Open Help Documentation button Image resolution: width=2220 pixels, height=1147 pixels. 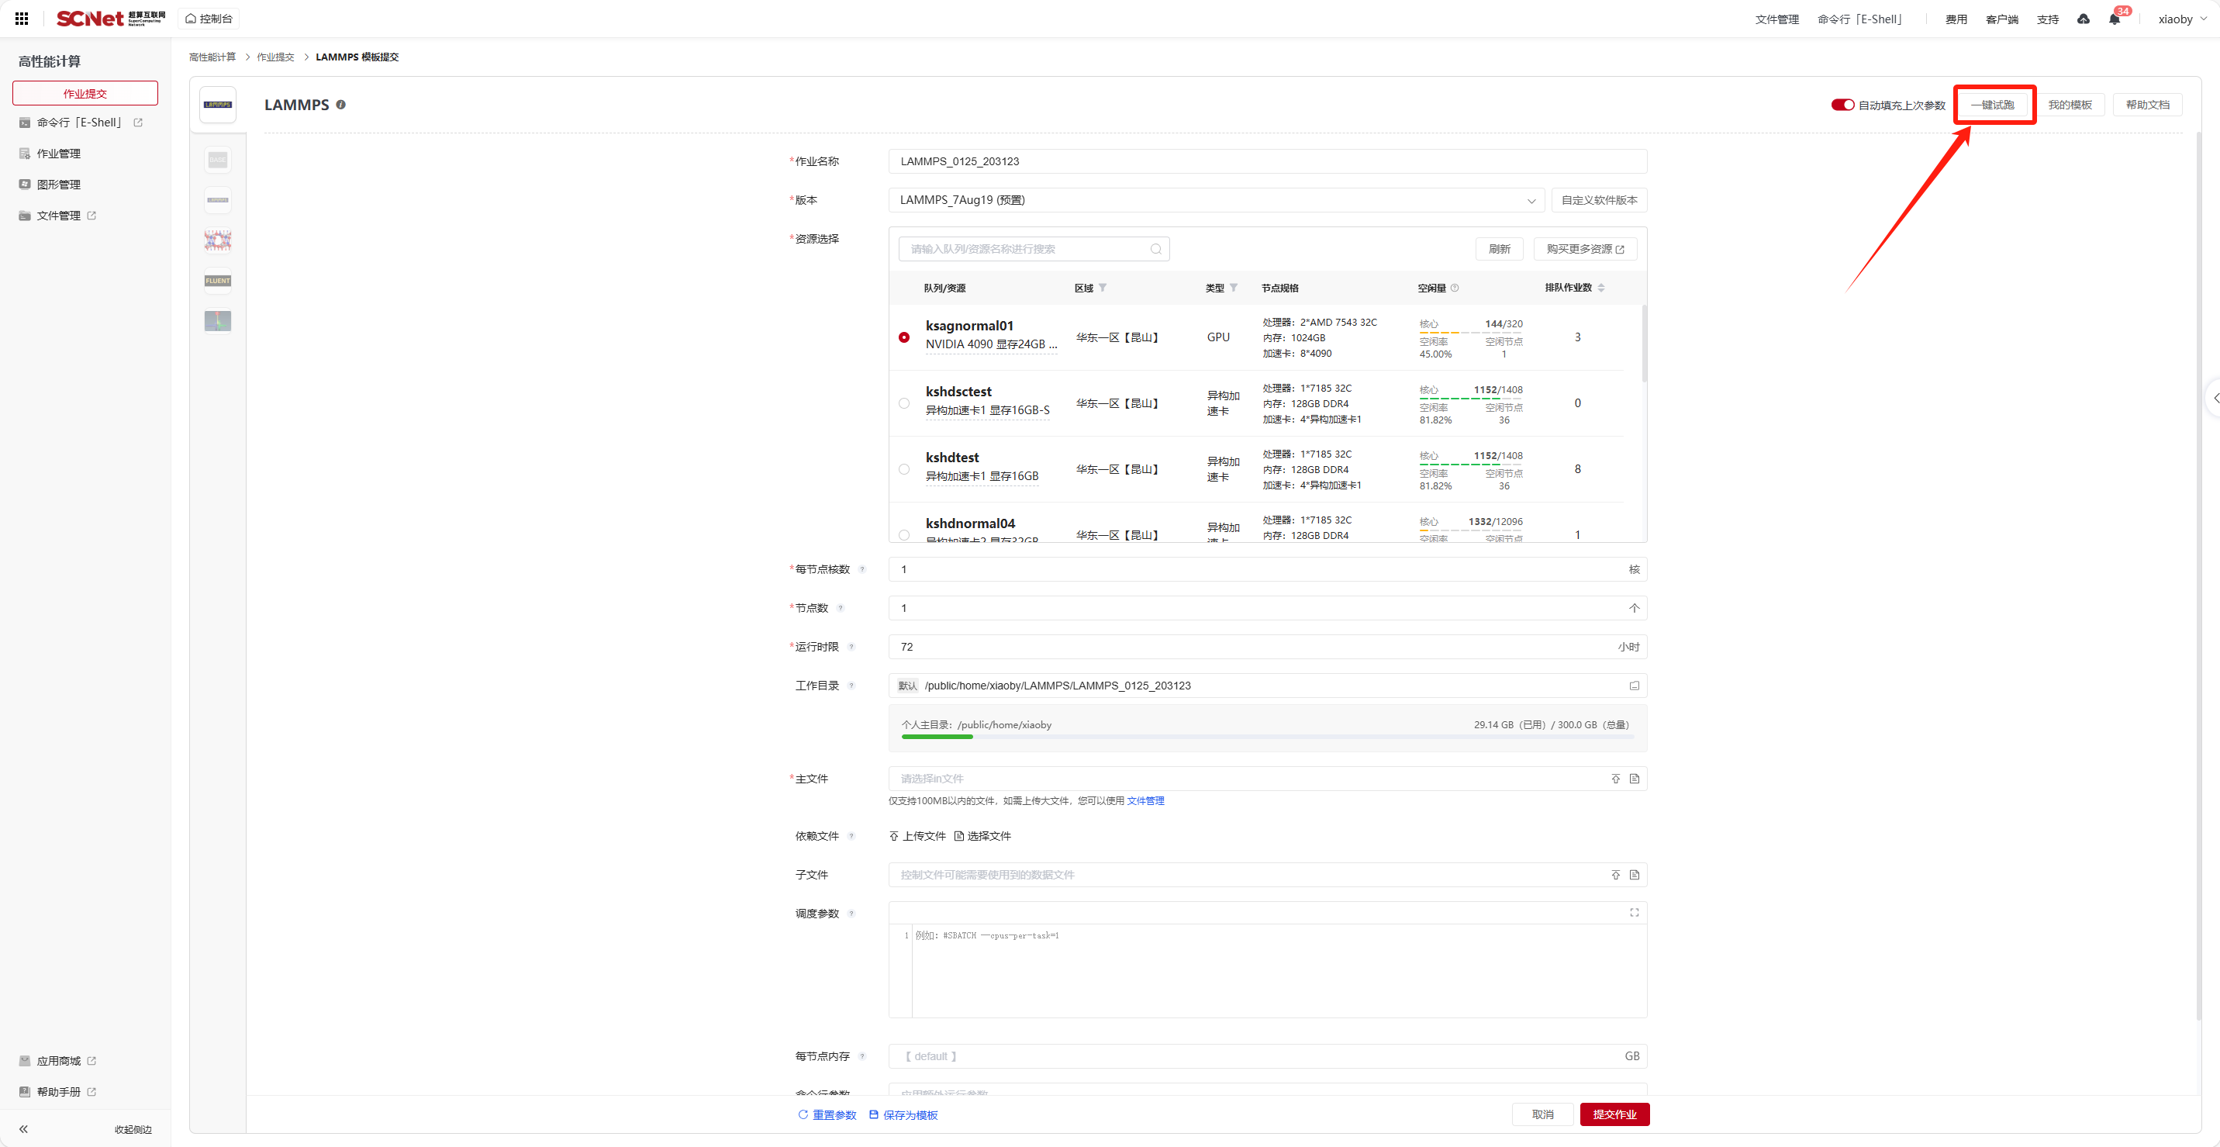pyautogui.click(x=2148, y=105)
